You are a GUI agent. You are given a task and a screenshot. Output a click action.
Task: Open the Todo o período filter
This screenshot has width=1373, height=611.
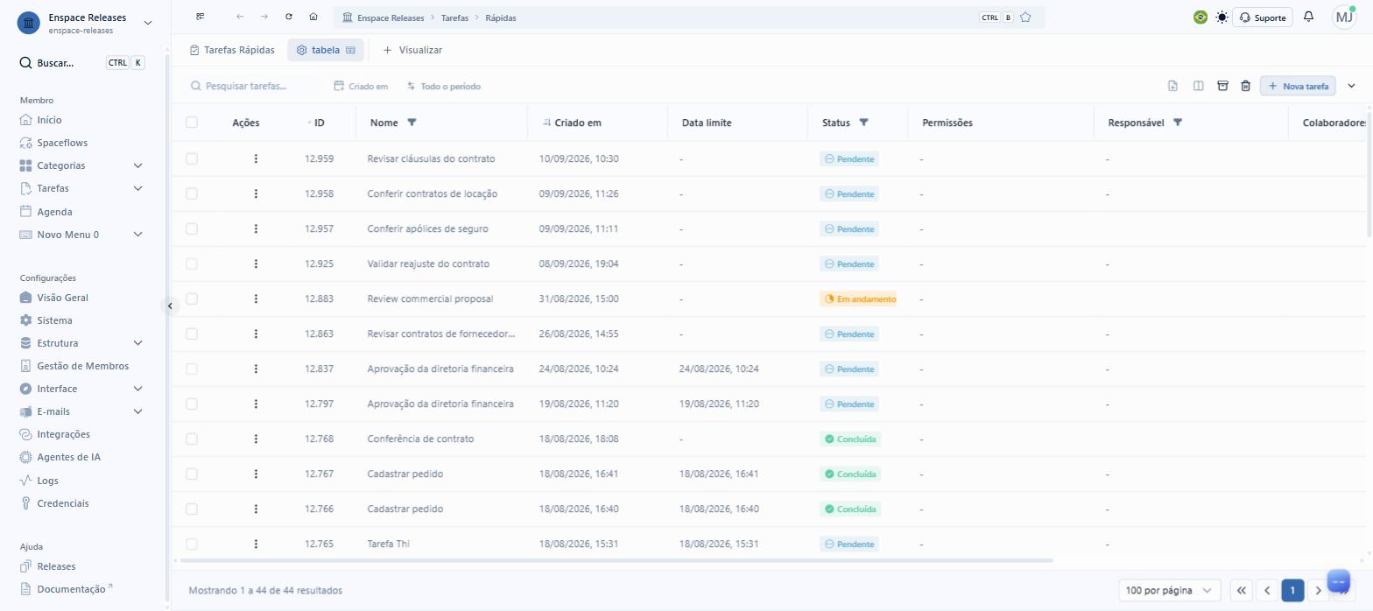tap(444, 86)
